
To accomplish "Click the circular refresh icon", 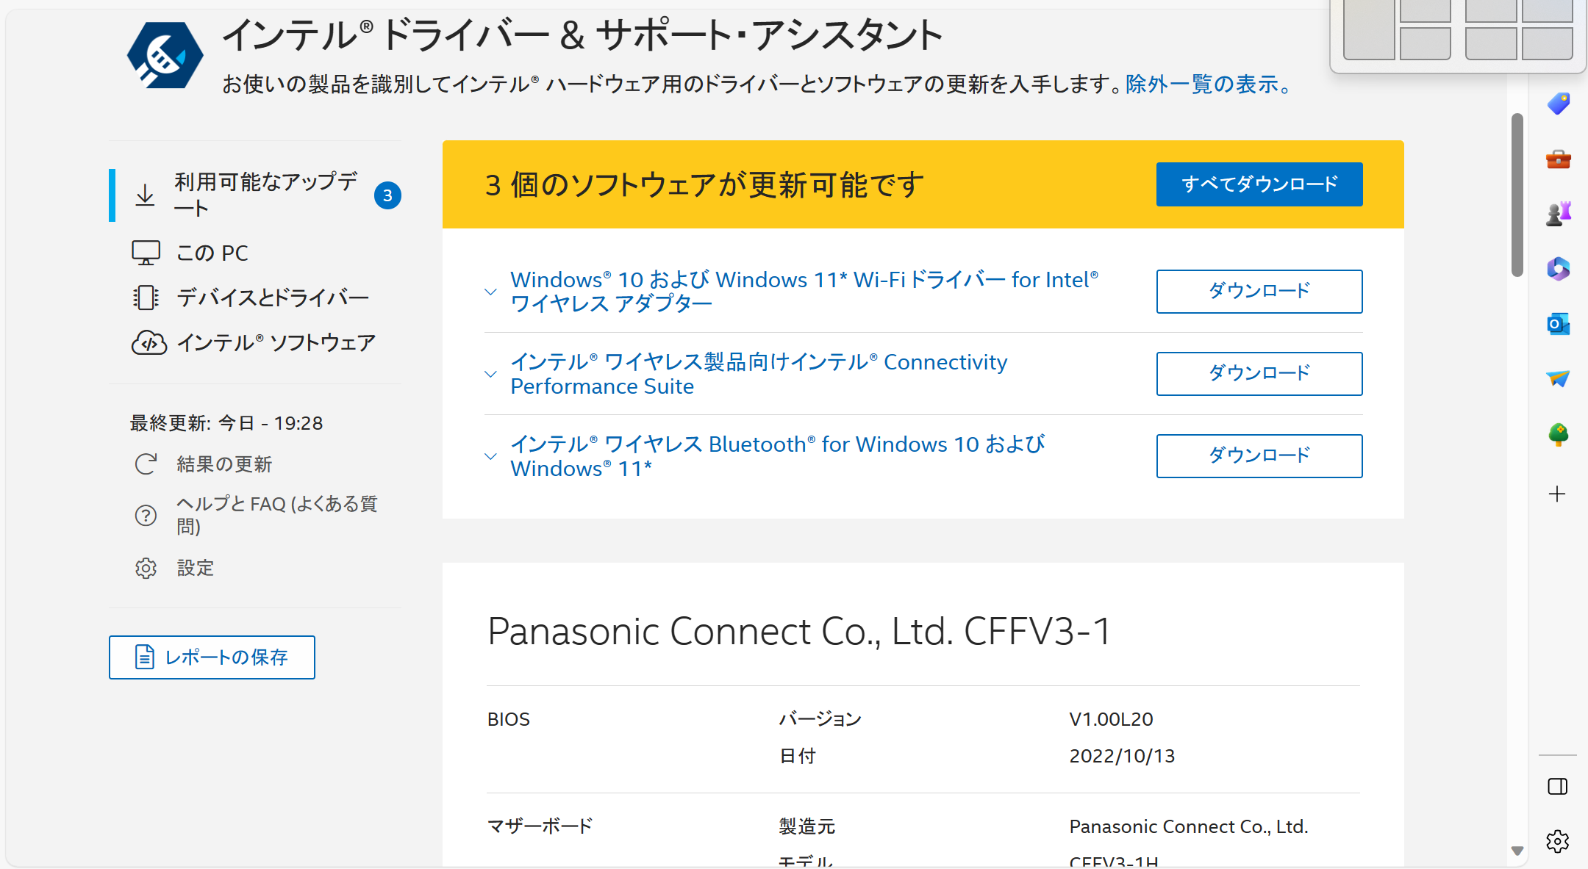I will point(146,464).
